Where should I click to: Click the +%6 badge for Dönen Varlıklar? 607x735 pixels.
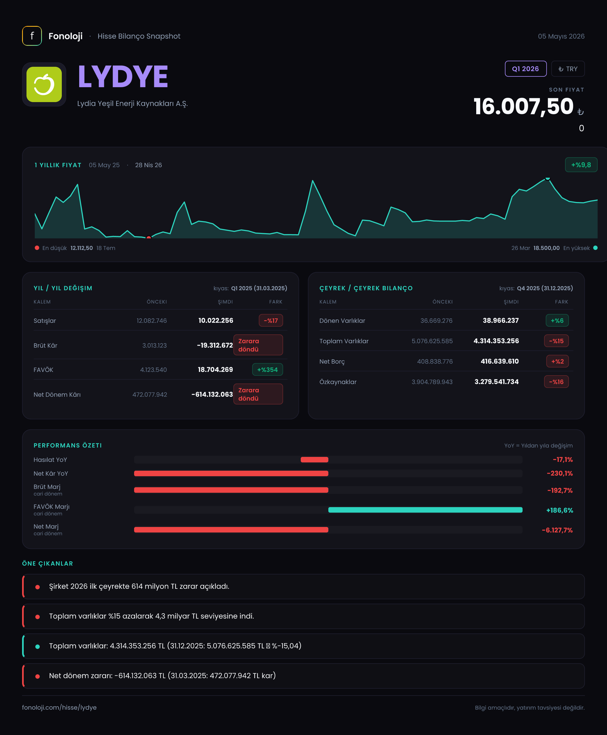[x=557, y=320]
